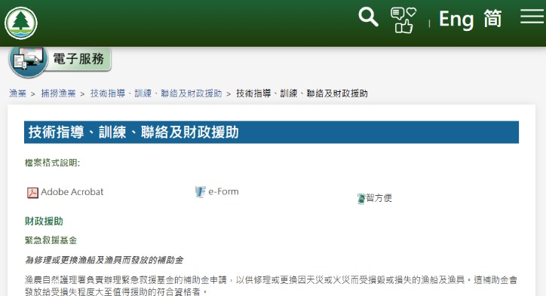The height and width of the screenshot is (296, 546).
Task: Click the italic 為修理或更換漁船 subtitle
Action: [104, 260]
